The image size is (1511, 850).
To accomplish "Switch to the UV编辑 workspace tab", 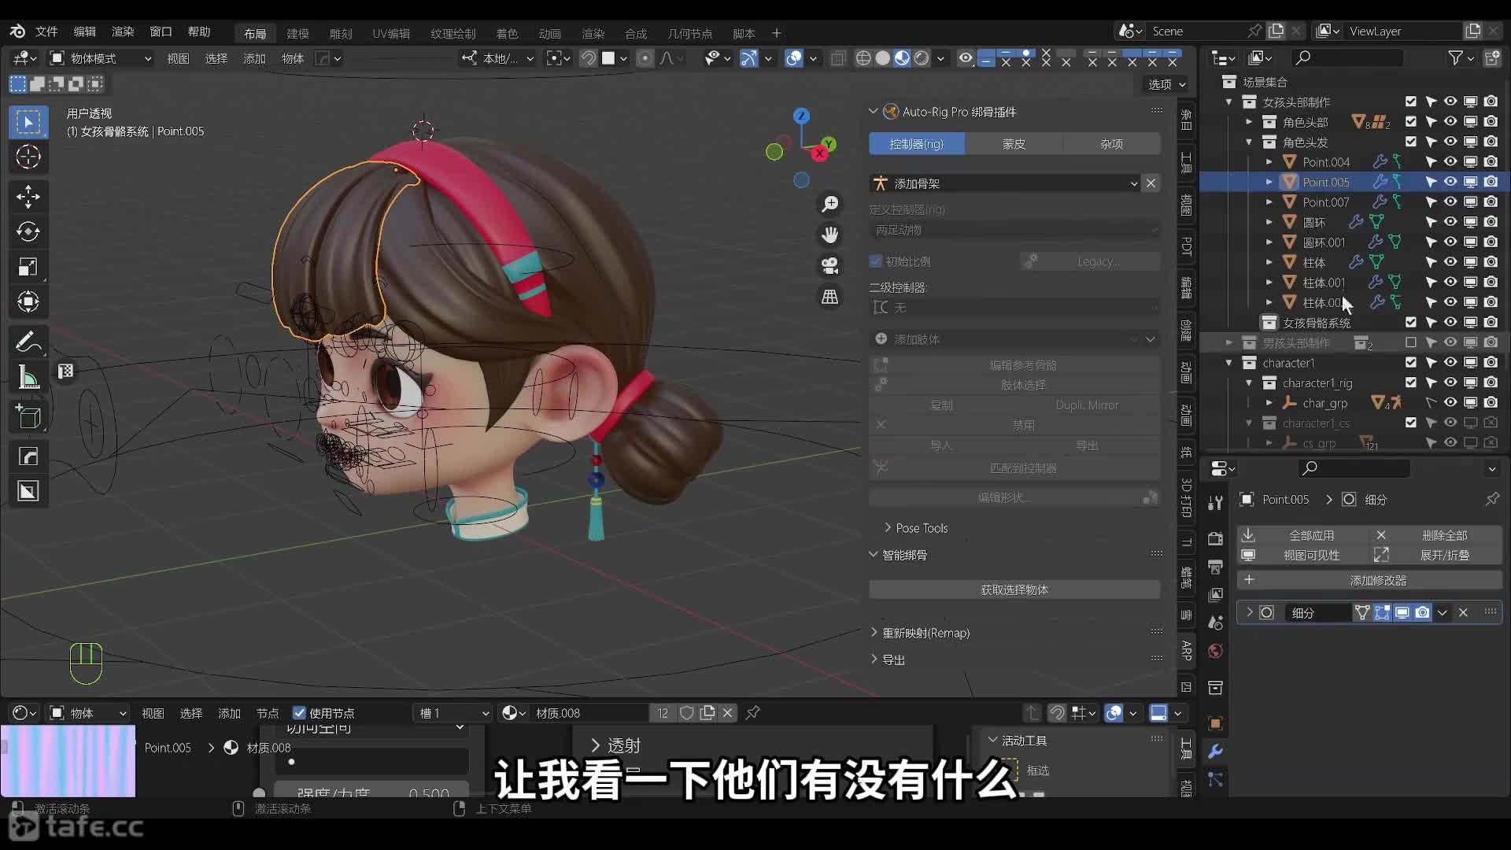I will pyautogui.click(x=391, y=33).
